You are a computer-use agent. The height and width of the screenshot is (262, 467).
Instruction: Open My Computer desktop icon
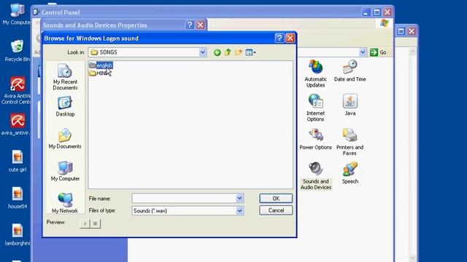coord(16,15)
